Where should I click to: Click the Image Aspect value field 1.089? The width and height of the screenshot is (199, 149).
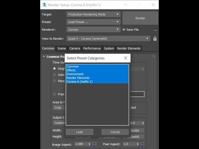click(x=82, y=144)
